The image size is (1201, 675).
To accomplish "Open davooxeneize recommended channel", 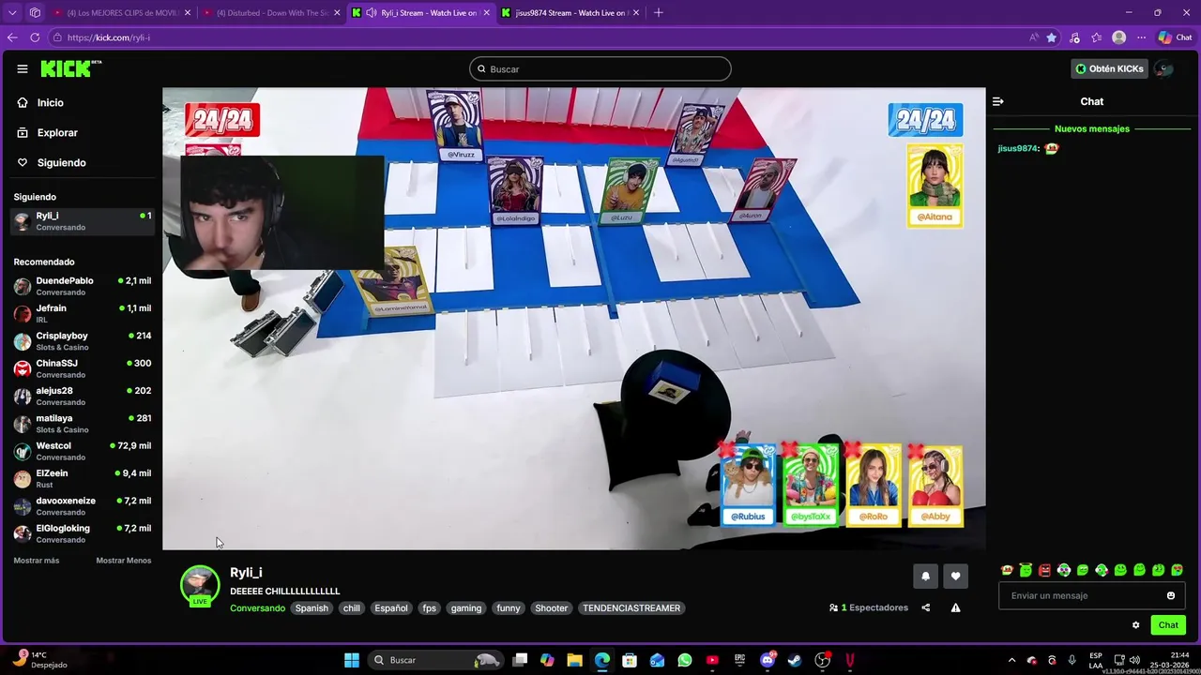I will coord(83,505).
